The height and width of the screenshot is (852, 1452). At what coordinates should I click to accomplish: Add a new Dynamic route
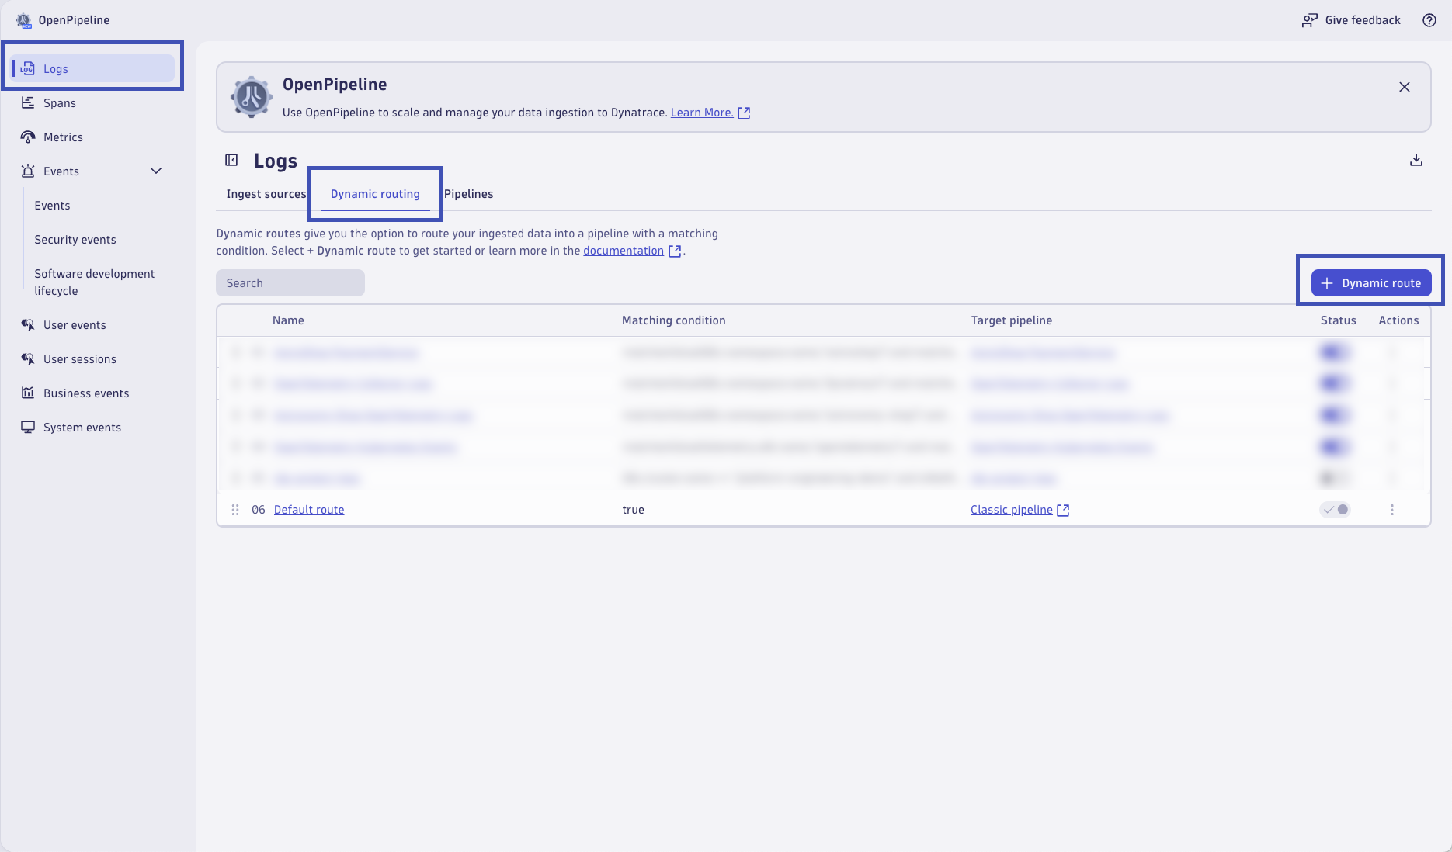tap(1371, 282)
